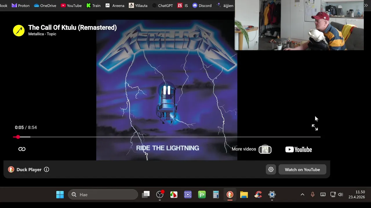Click the Watch on YouTube button

click(302, 170)
